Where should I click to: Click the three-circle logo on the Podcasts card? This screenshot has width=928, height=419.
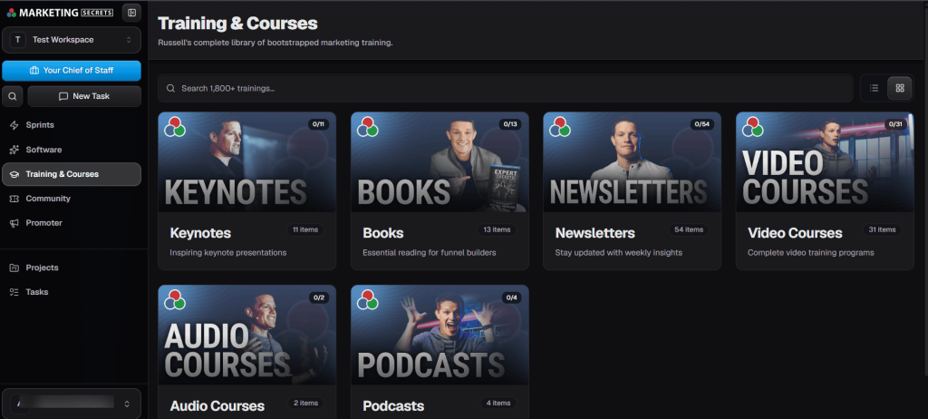point(368,300)
